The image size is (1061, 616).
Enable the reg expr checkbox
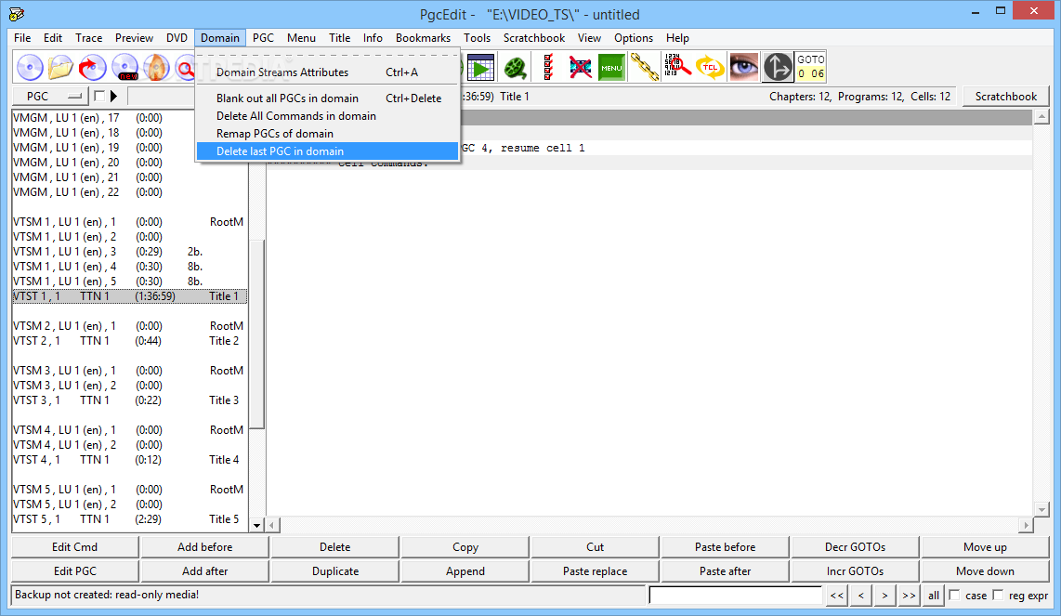[998, 595]
